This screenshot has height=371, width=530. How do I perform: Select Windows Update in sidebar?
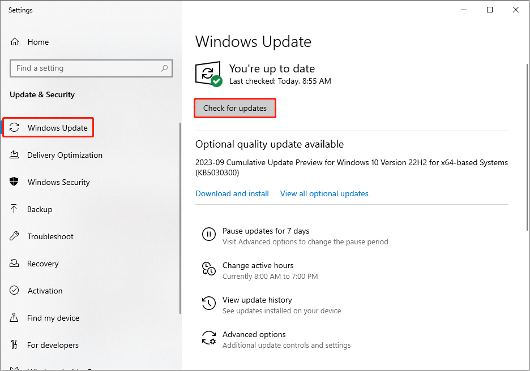point(48,128)
